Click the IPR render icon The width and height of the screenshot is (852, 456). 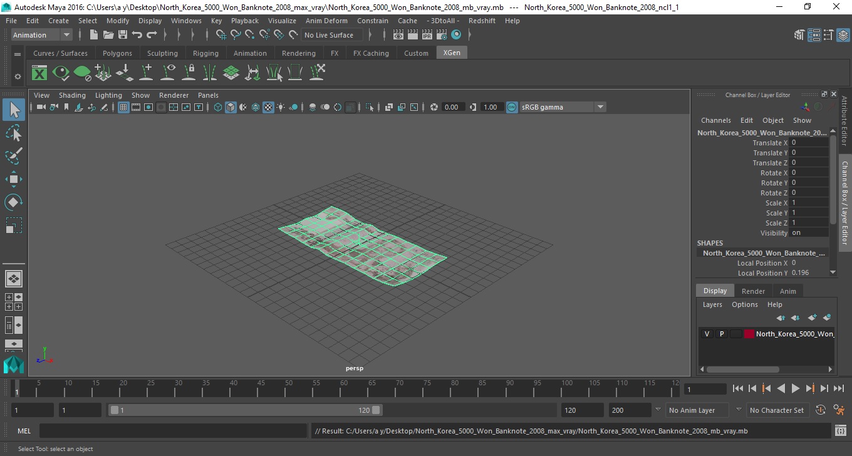427,35
